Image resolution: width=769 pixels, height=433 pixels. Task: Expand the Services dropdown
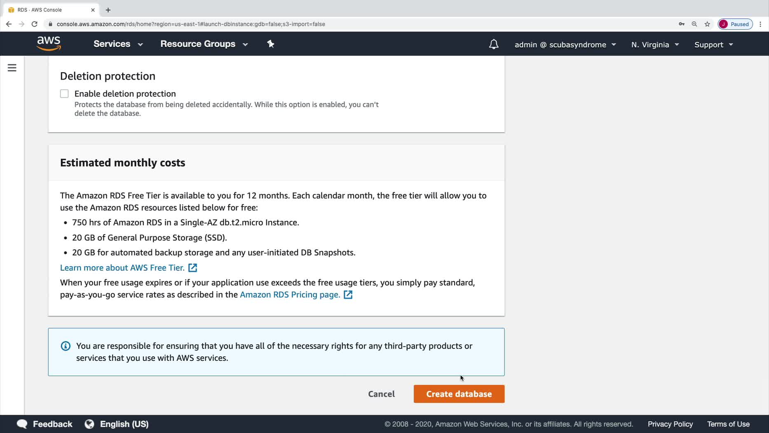pyautogui.click(x=118, y=44)
